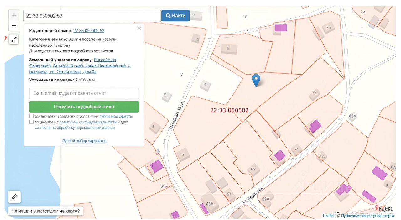Open Публичная кадастровая карта link
401x220 pixels.
click(367, 216)
